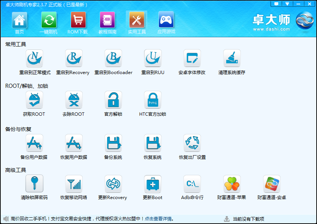Click the 清除锁屏密码 key icon
Viewport: 317px width, 224px height.
(34, 183)
